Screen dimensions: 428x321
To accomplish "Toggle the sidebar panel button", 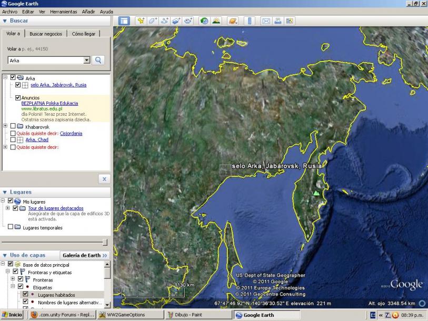I will point(124,21).
